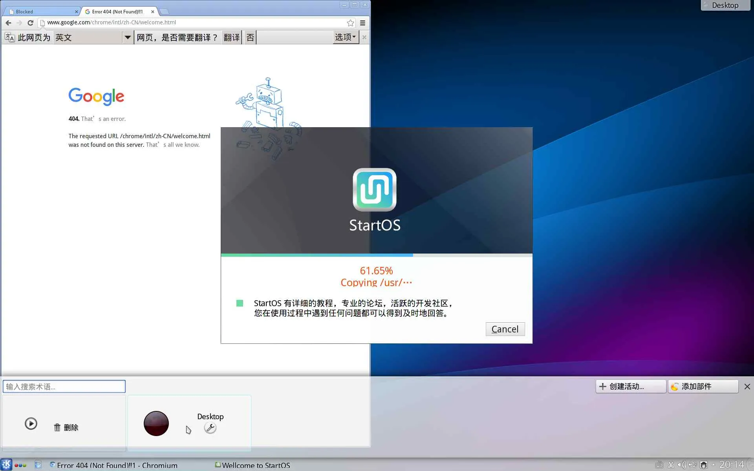
Task: Select Wellcome to StartOS taskbar entry
Action: pos(253,465)
